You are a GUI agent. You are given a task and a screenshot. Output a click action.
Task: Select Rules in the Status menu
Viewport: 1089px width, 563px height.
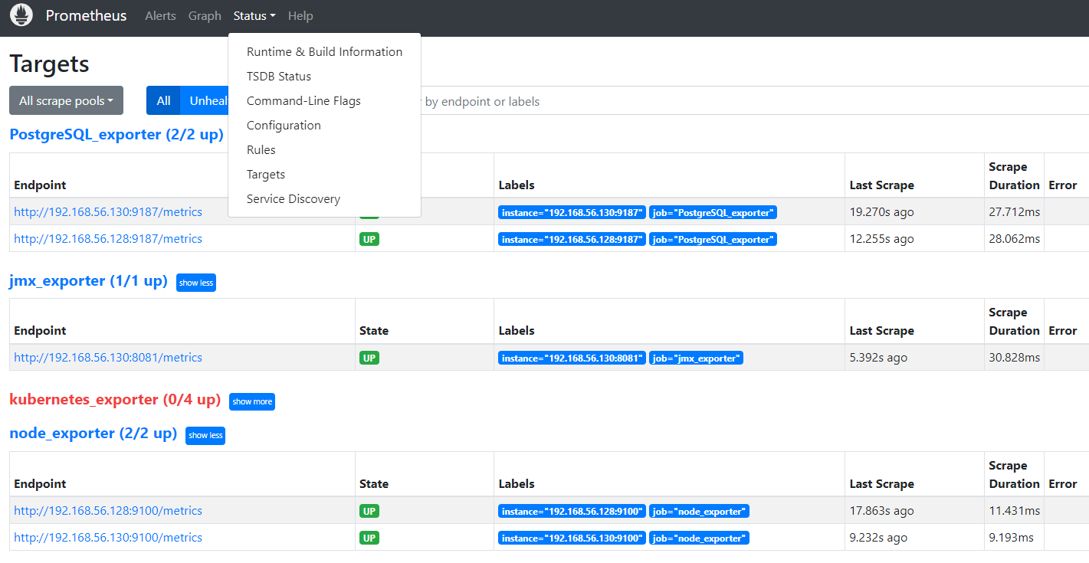324,150
